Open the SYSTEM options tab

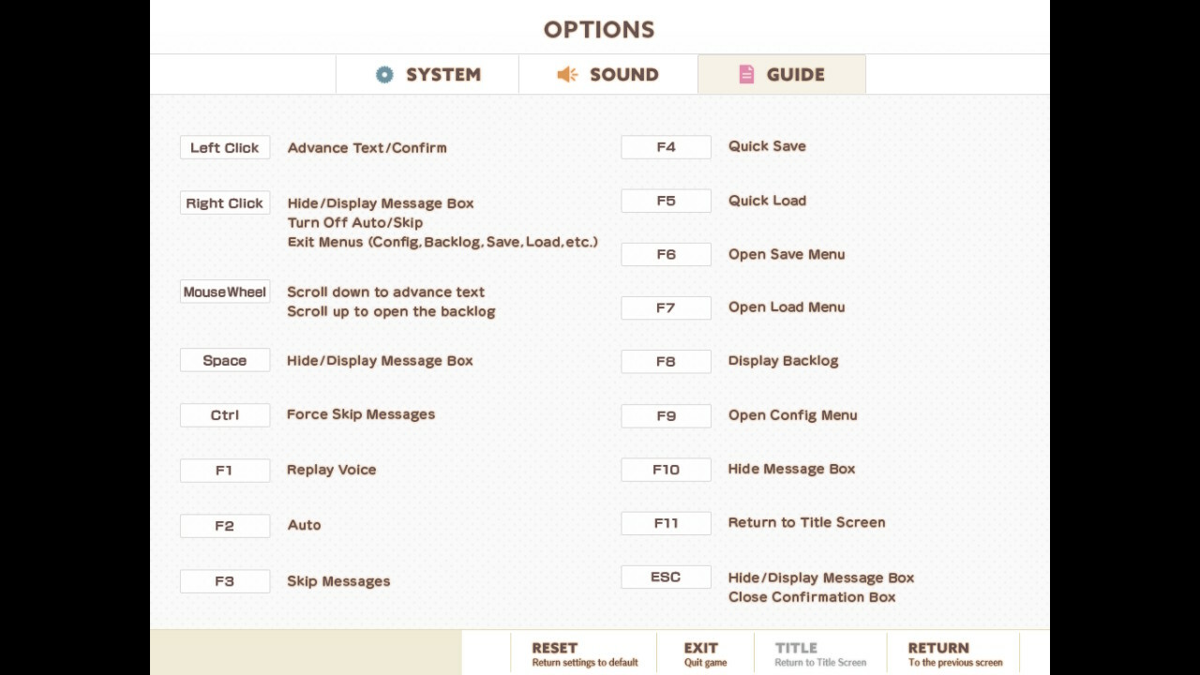click(x=427, y=74)
